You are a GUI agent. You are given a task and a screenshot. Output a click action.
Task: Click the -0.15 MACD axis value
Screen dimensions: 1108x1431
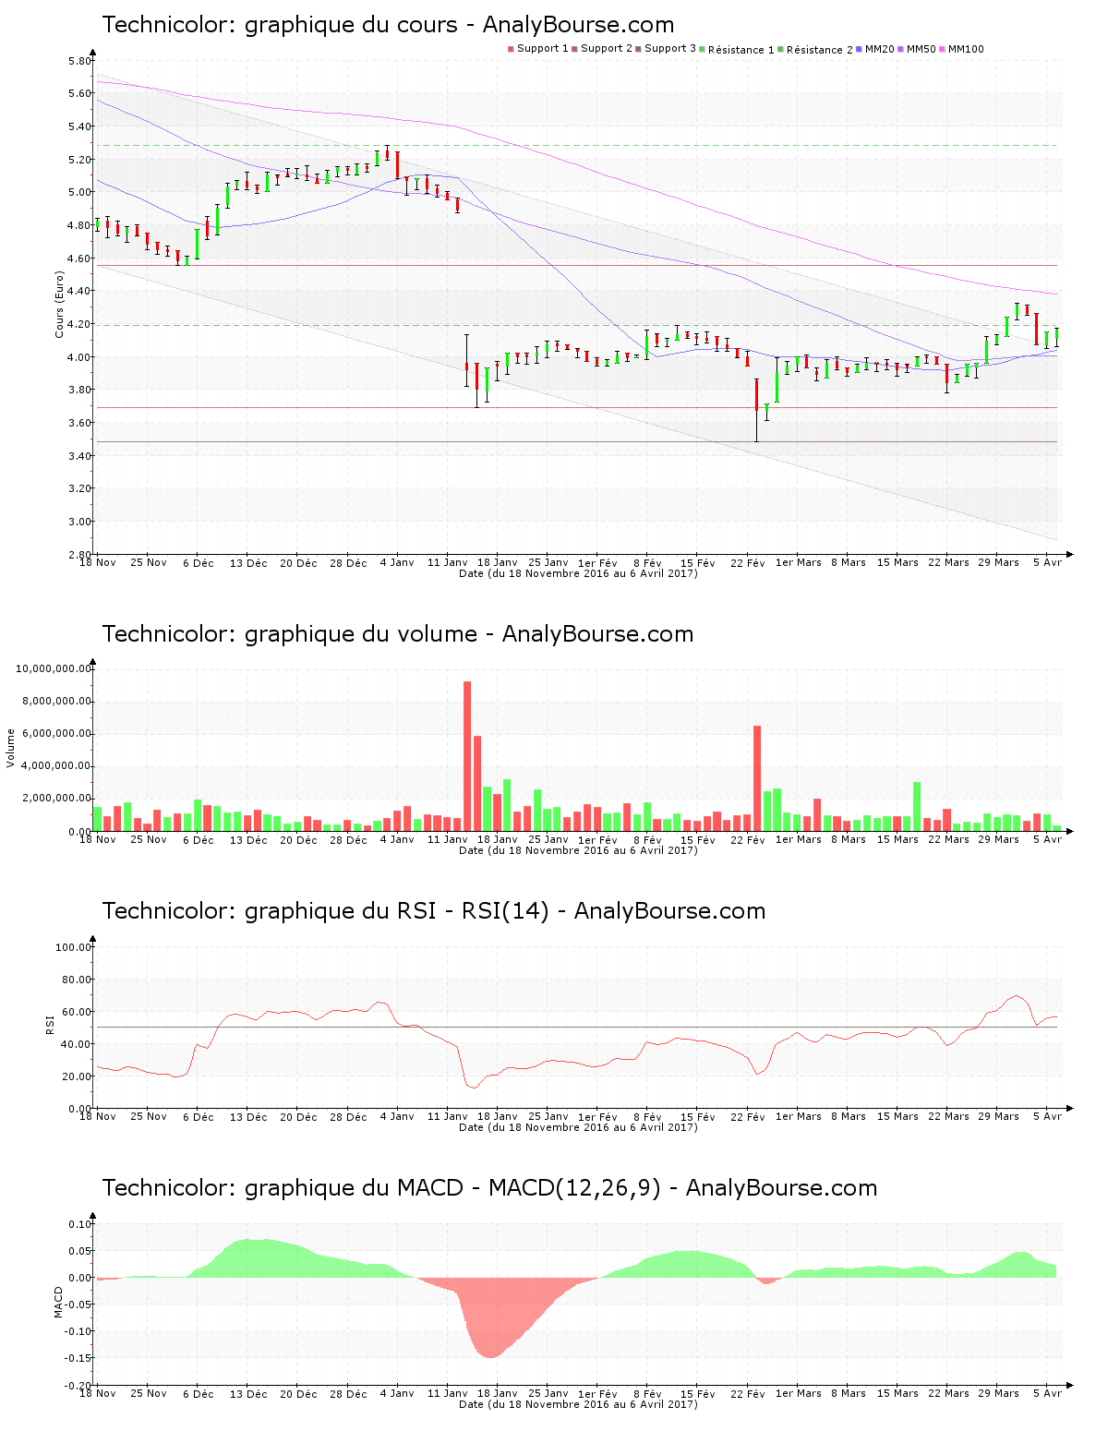[x=78, y=1358]
